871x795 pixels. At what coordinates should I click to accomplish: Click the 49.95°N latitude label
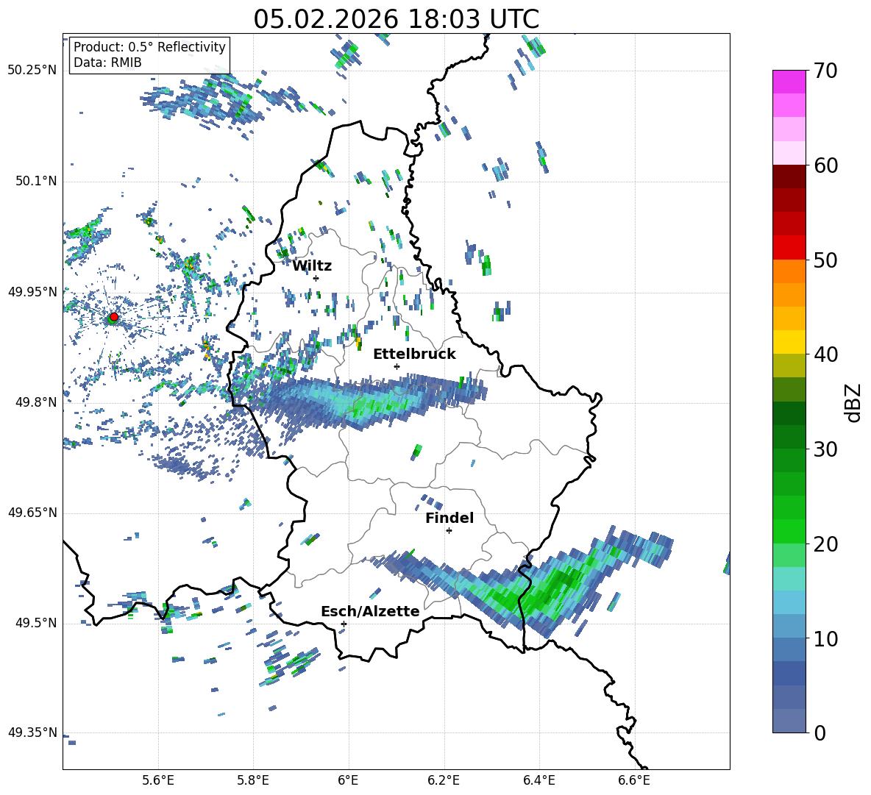pos(32,291)
